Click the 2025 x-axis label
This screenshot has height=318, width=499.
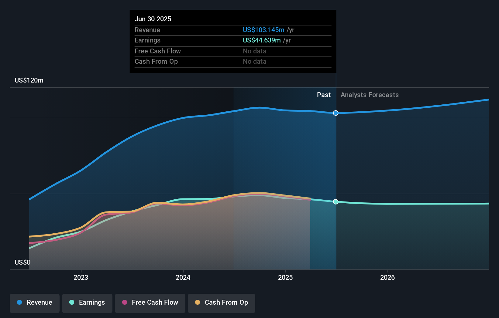coord(285,277)
